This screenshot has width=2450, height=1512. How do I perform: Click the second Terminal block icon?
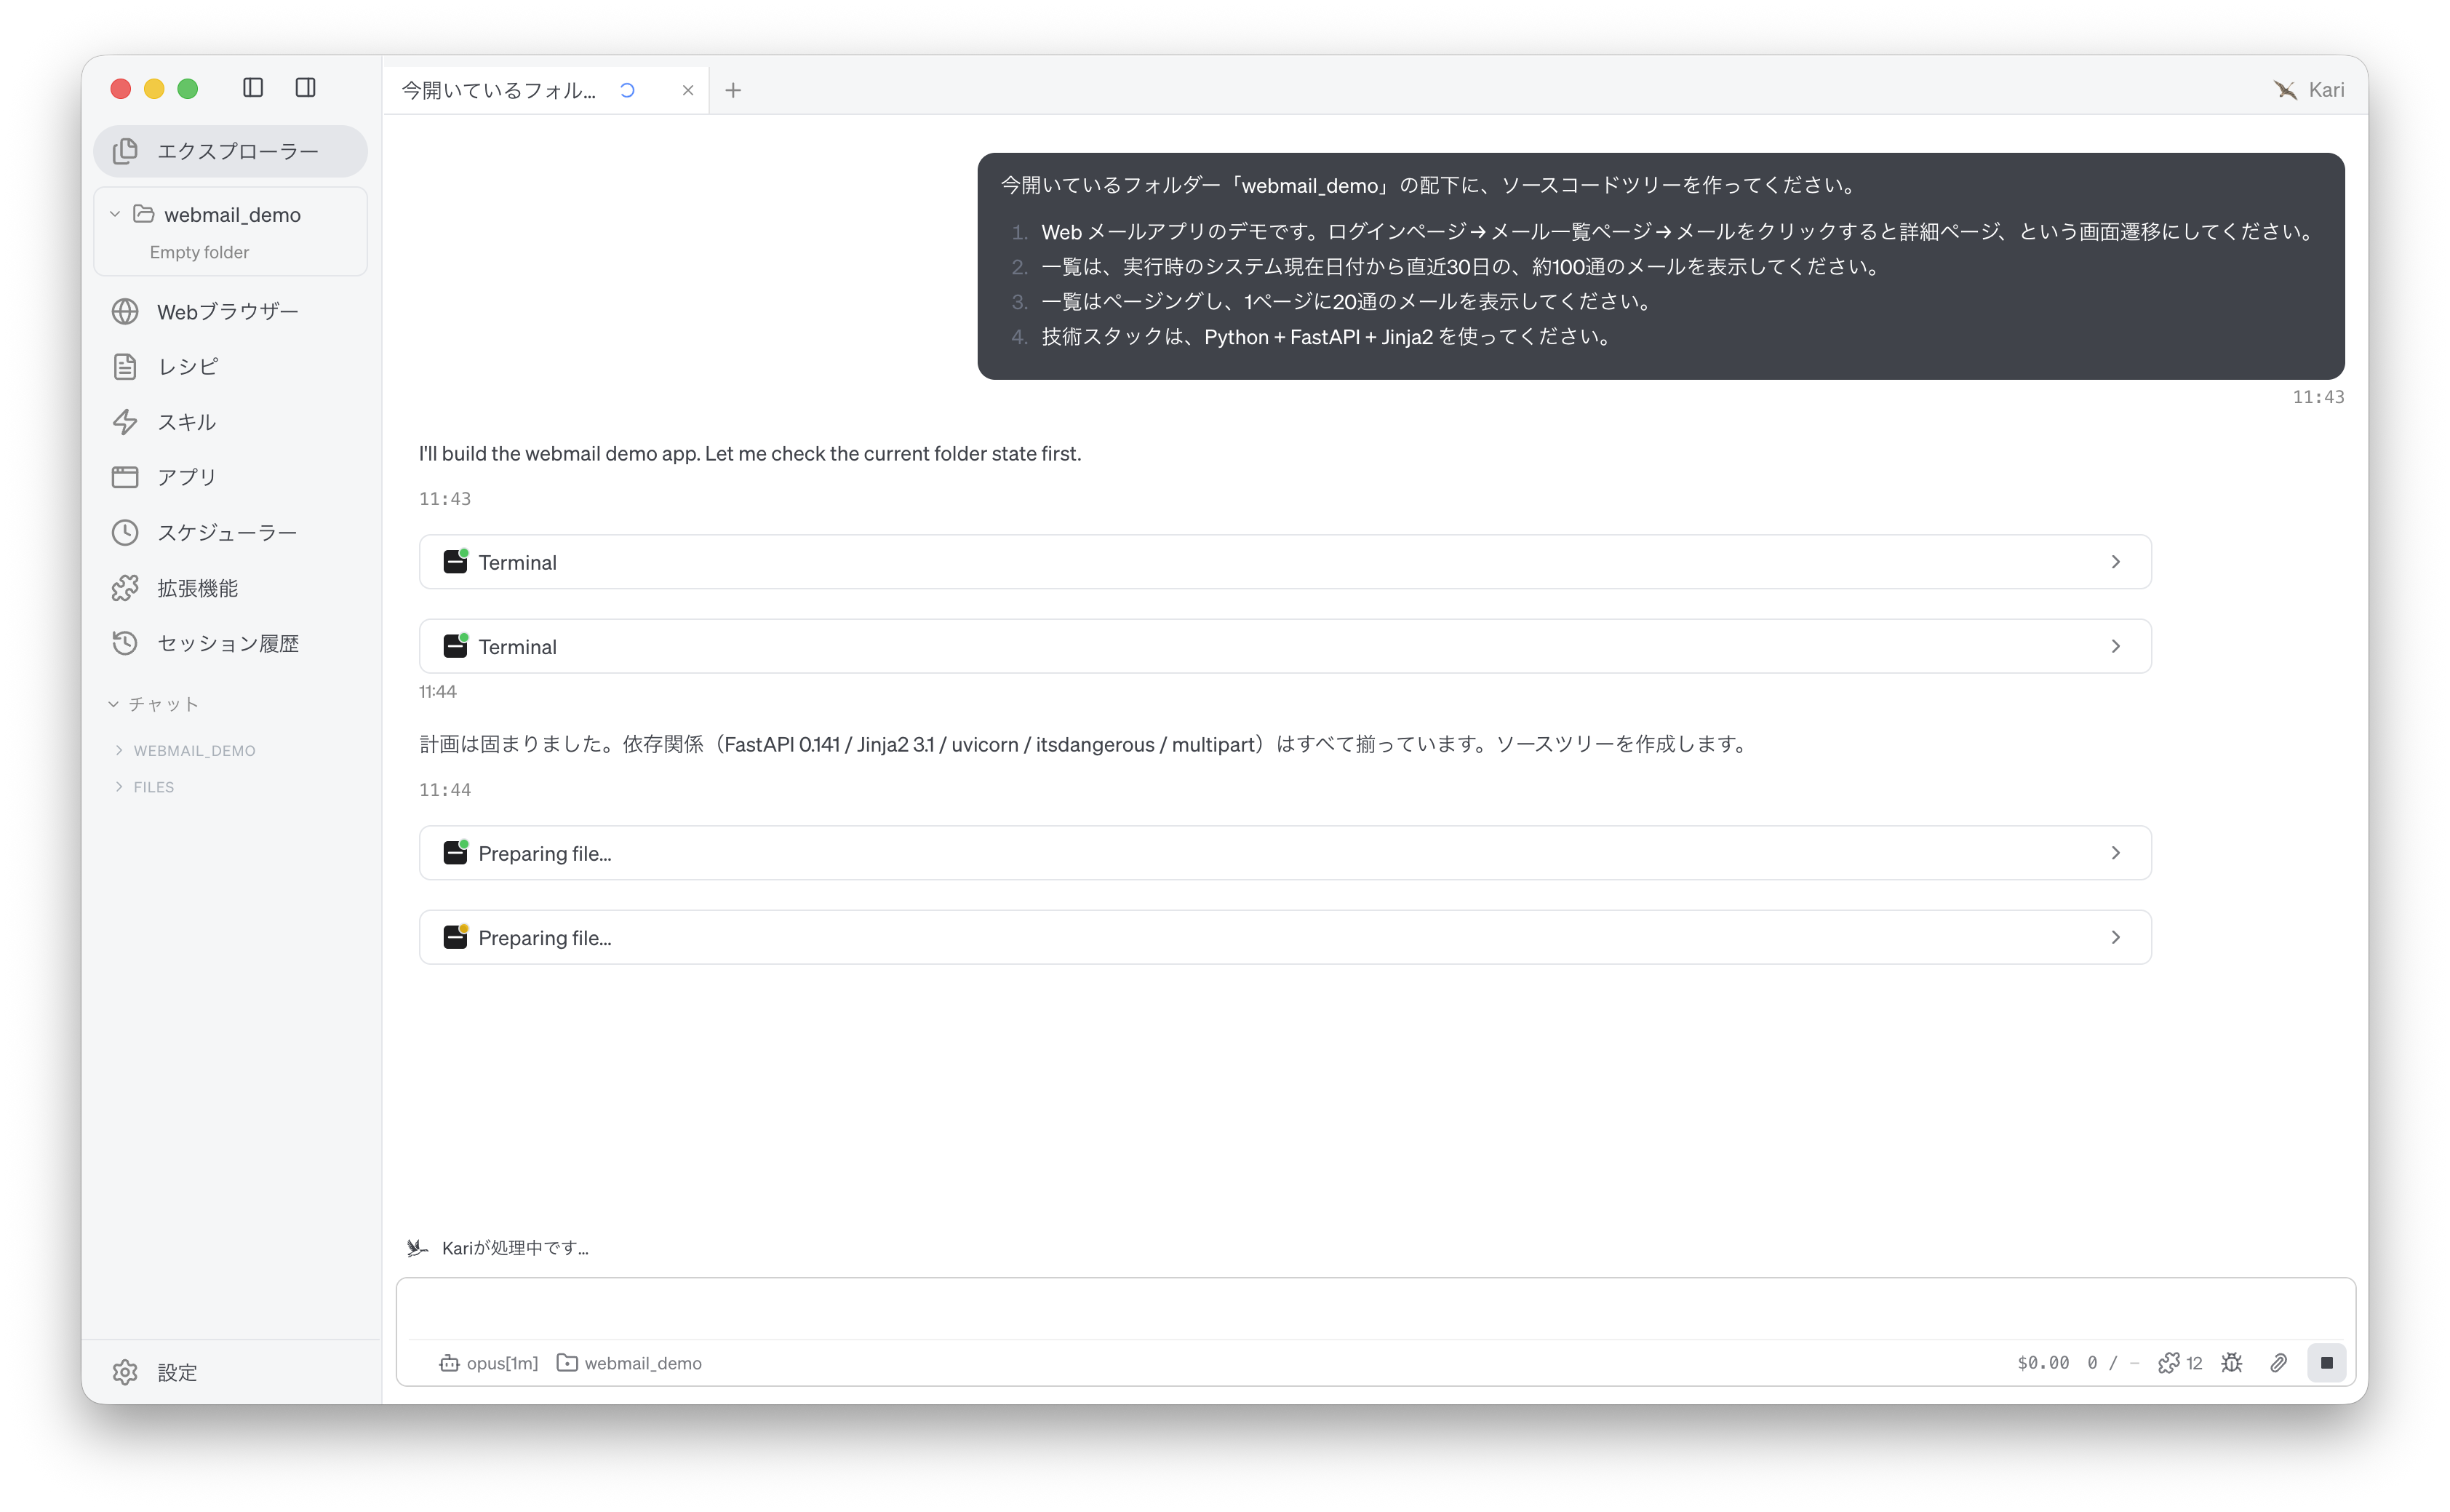(x=456, y=645)
